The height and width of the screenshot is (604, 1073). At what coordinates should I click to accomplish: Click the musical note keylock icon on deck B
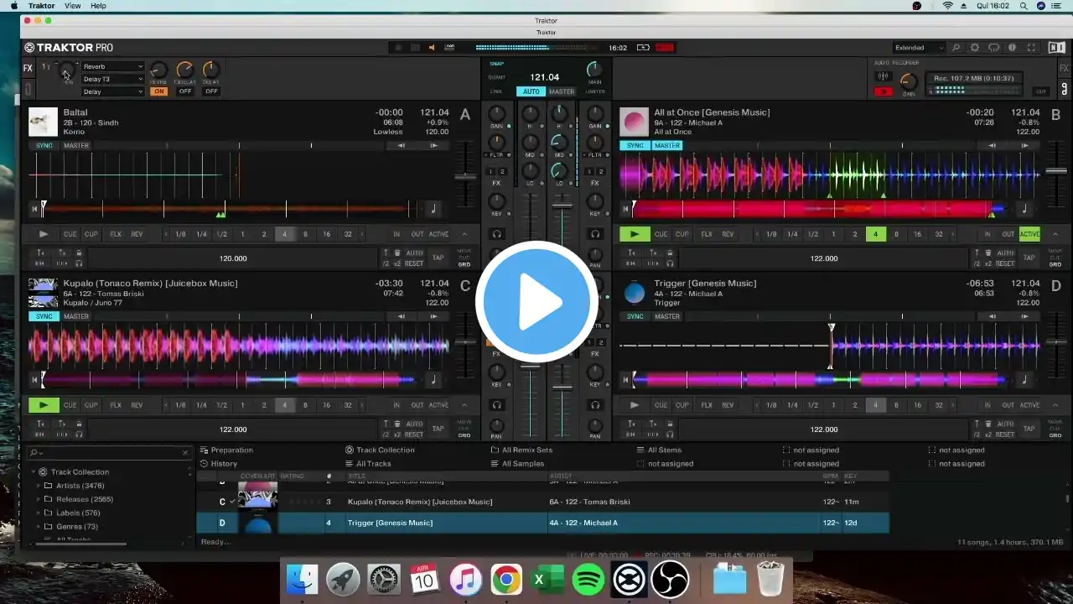1024,209
